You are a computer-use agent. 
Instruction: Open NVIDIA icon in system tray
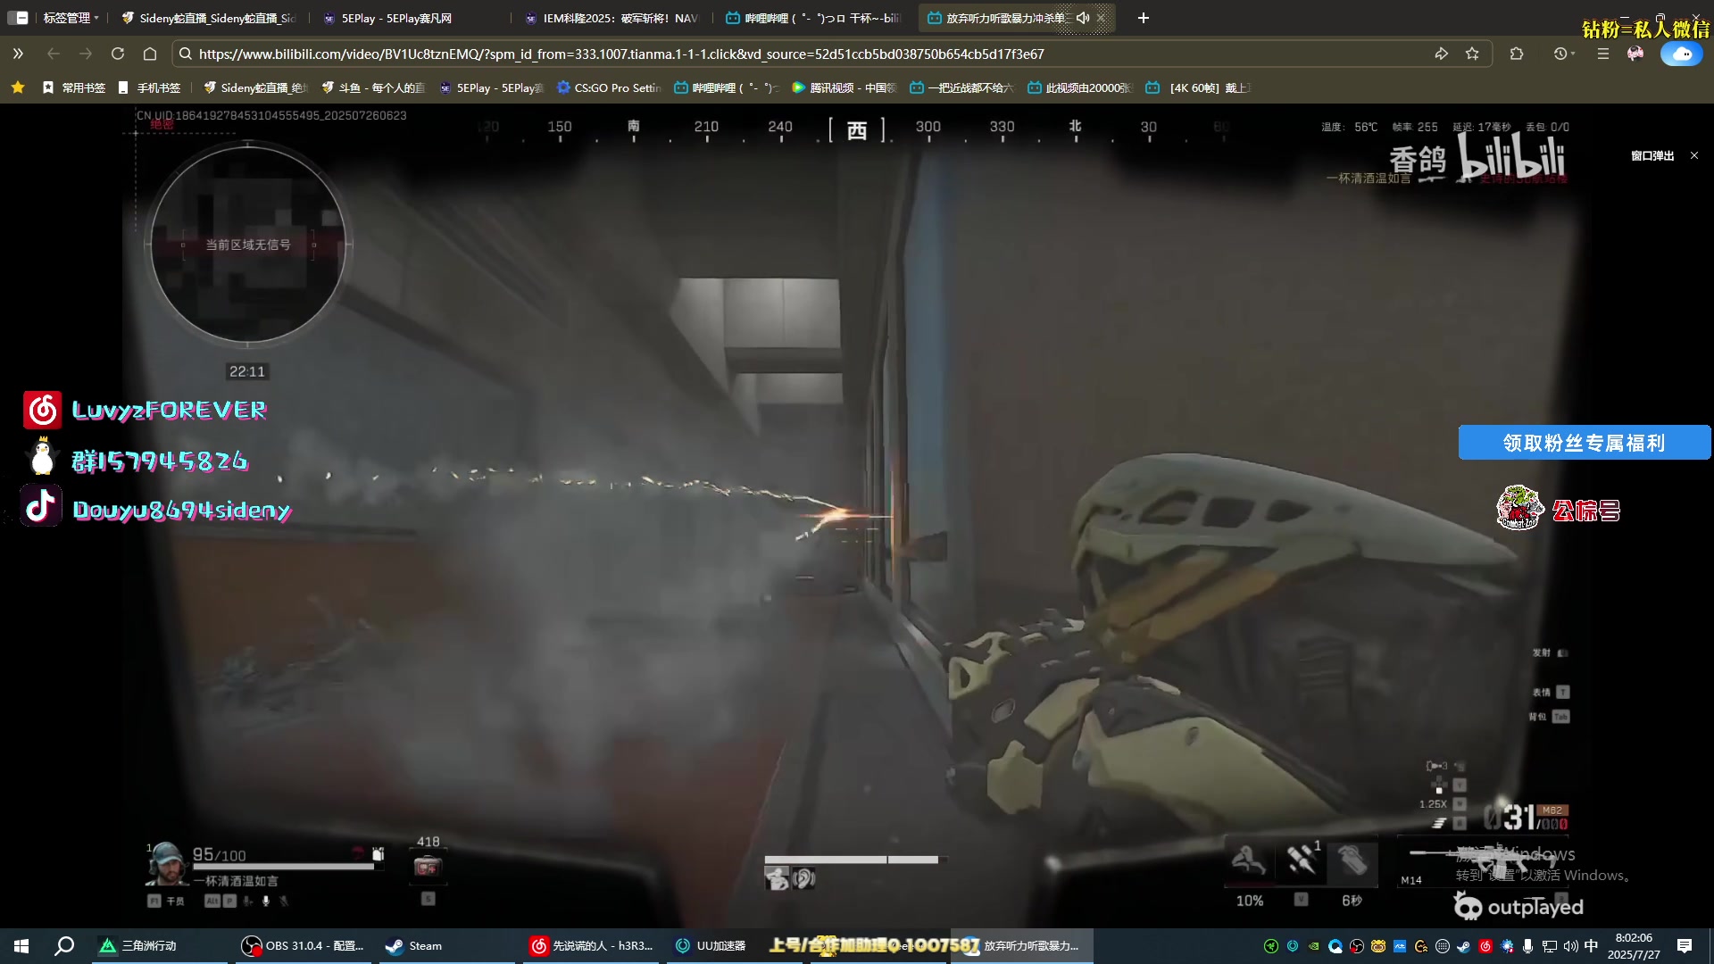point(1314,946)
